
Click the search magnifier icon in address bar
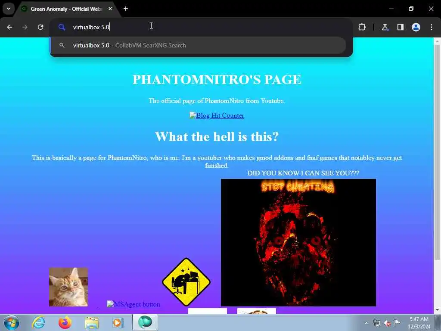click(62, 27)
